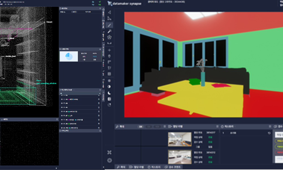Delete annotation row #3 with its trash icon
Image resolution: width=283 pixels, height=170 pixels.
click(99, 99)
